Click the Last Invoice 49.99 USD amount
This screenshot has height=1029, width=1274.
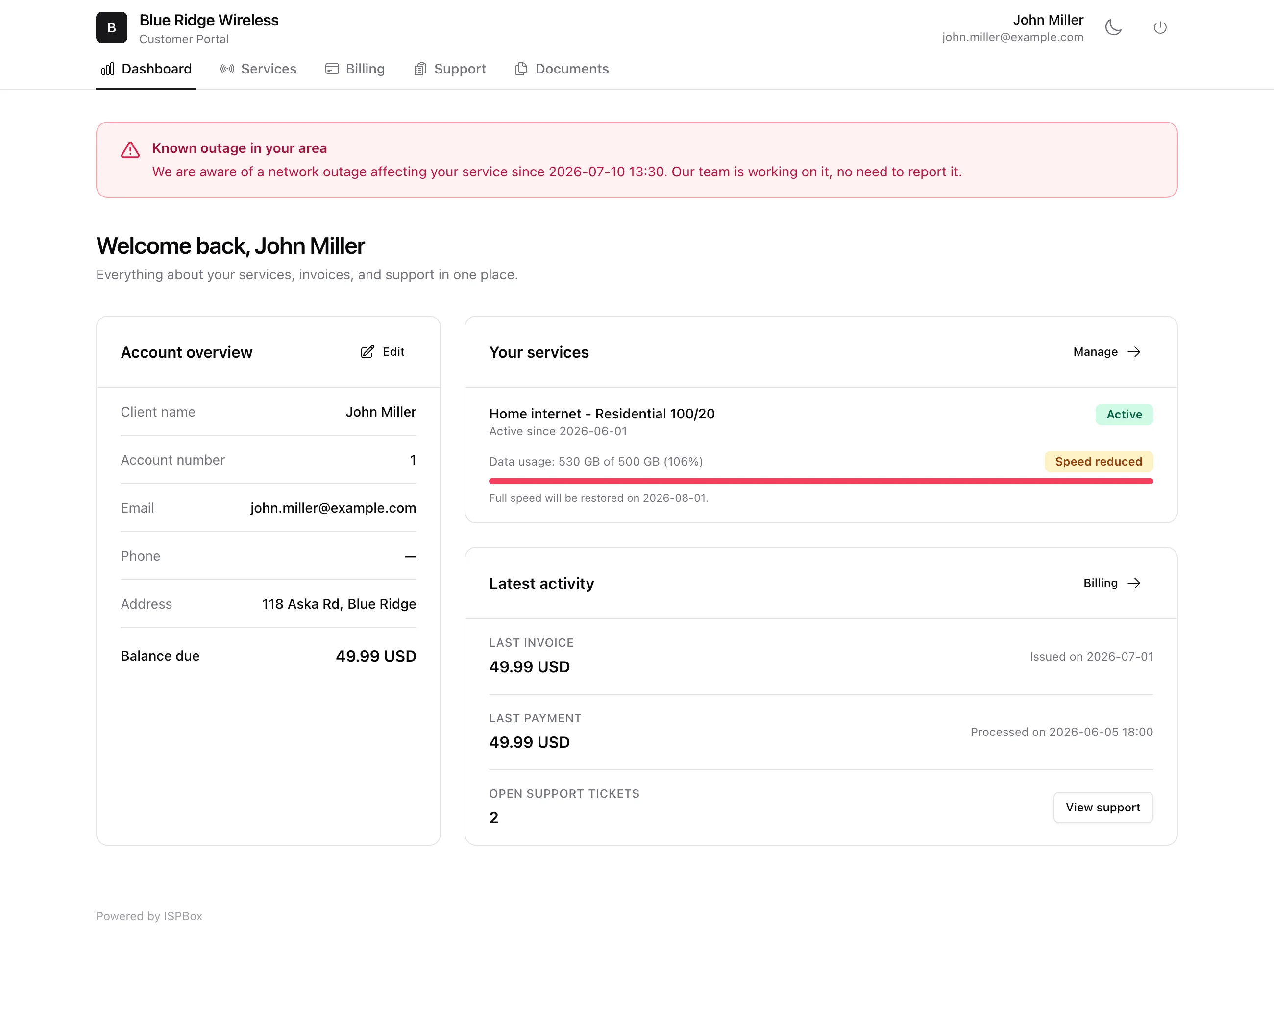pyautogui.click(x=529, y=667)
